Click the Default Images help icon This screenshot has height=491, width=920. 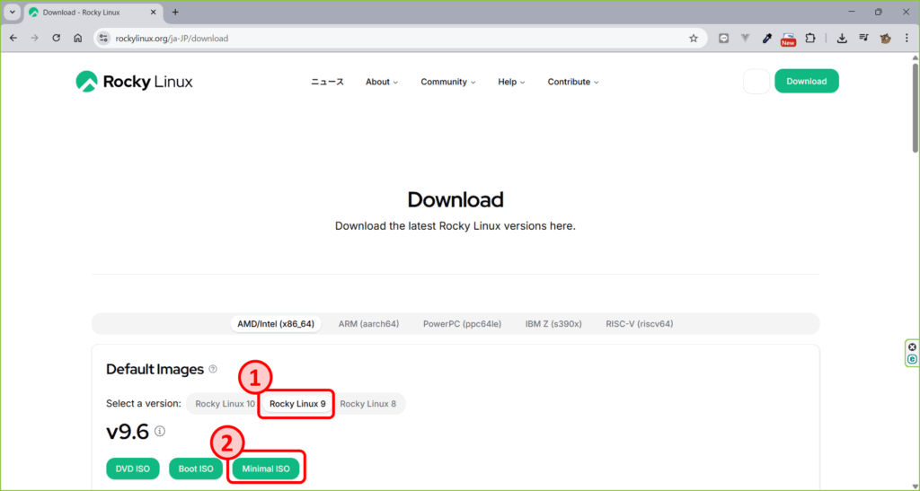(213, 369)
